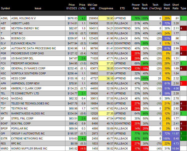Click ADP's DOWNTREND ETD cell
This screenshot has width=187, height=151.
[122, 49]
